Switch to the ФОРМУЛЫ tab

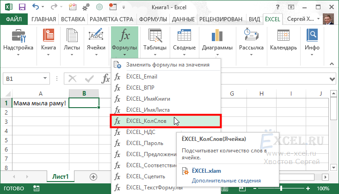tap(153, 19)
